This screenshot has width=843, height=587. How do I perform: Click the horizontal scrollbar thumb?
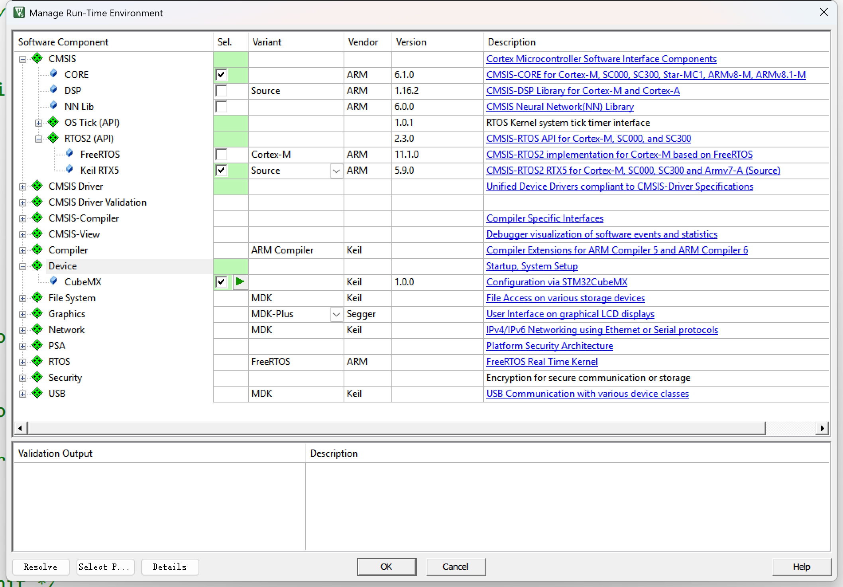click(397, 428)
